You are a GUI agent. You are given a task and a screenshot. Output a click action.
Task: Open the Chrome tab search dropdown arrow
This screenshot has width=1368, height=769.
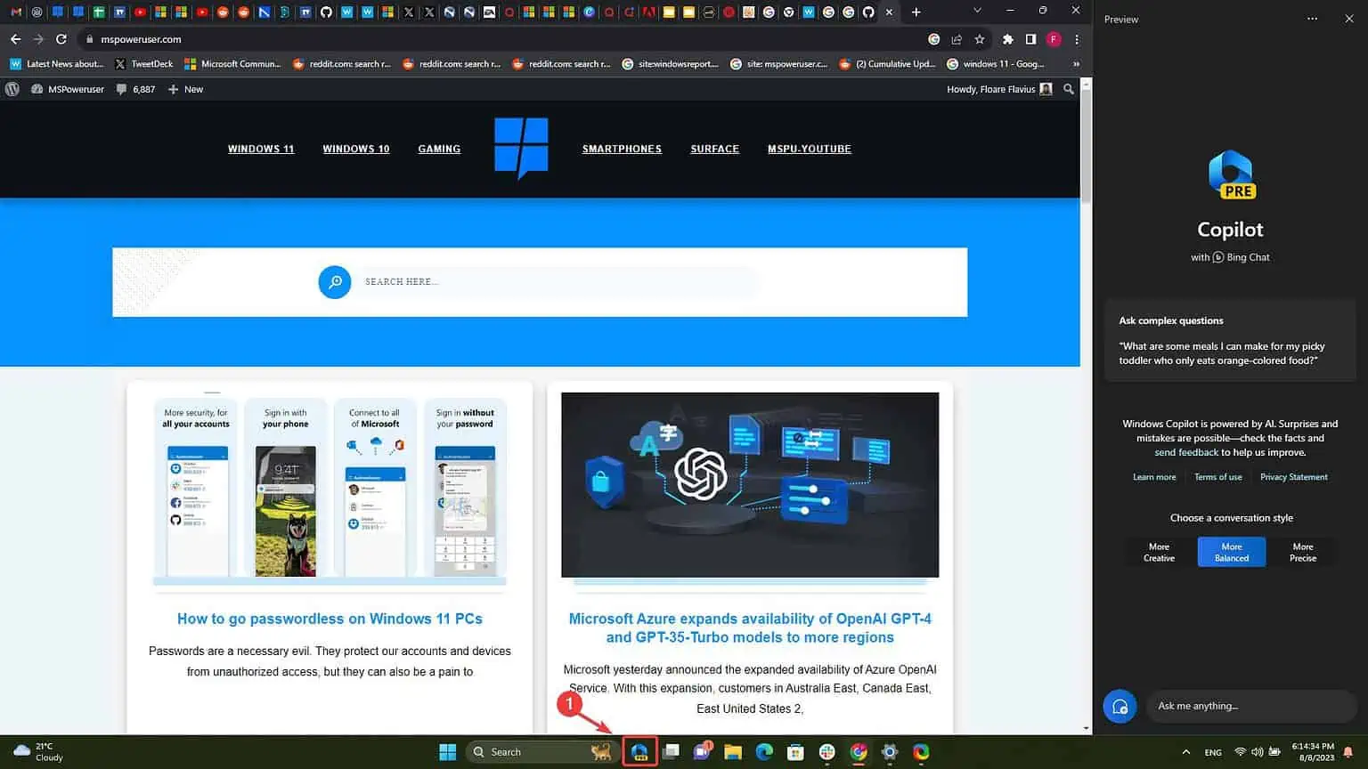(x=977, y=12)
